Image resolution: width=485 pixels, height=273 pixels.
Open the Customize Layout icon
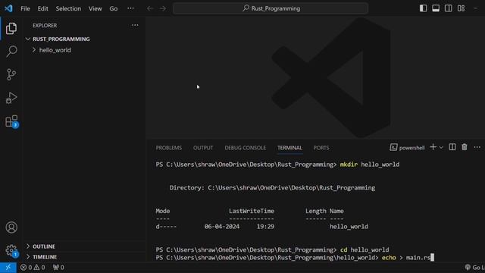(462, 8)
